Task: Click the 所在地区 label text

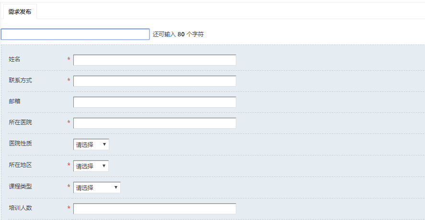Action: (20, 165)
